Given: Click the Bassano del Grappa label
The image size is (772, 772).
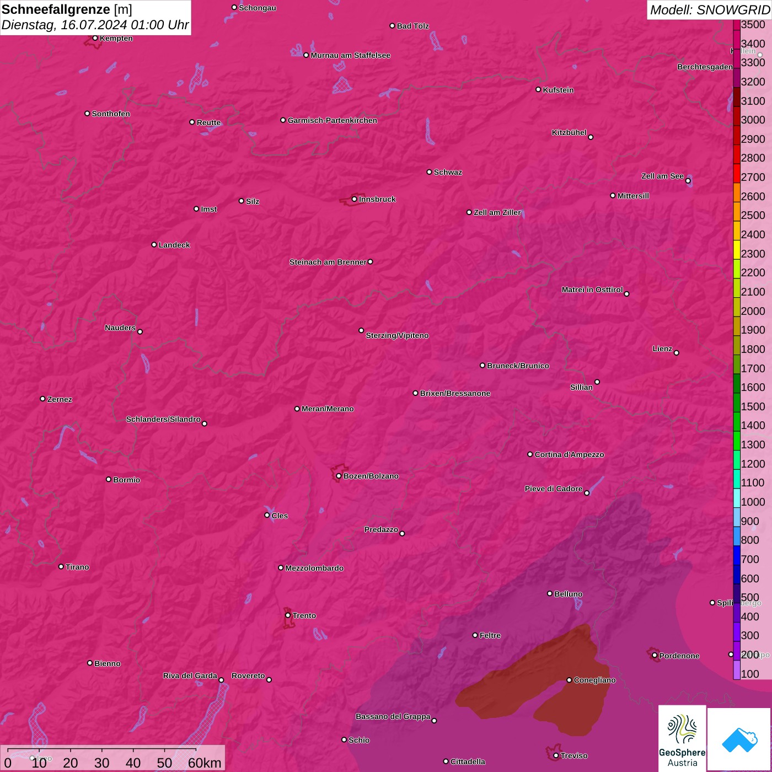Looking at the screenshot, I should 393,716.
